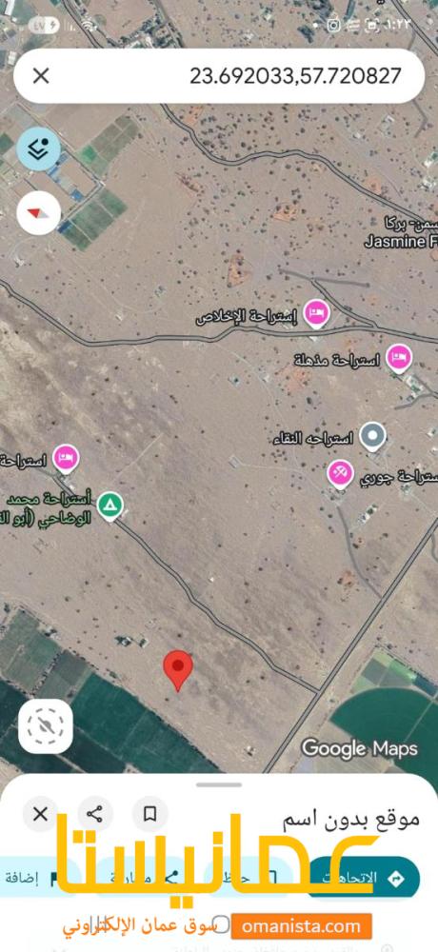Tap the red compass north indicator
This screenshot has width=438, height=952.
(39, 213)
